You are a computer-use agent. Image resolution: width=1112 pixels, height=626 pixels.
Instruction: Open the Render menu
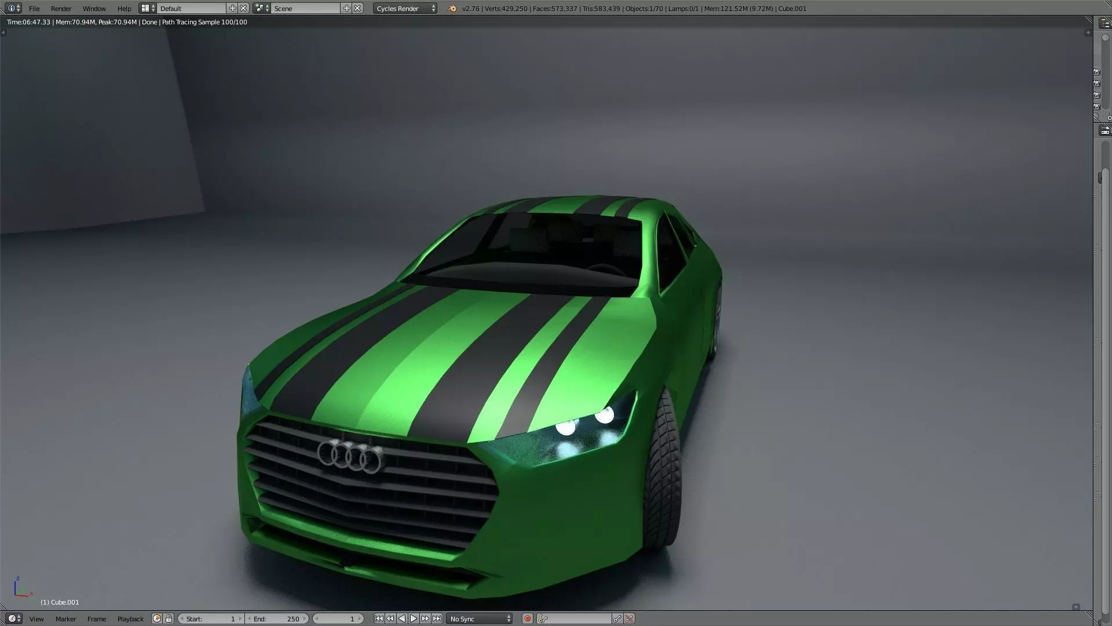[x=61, y=9]
